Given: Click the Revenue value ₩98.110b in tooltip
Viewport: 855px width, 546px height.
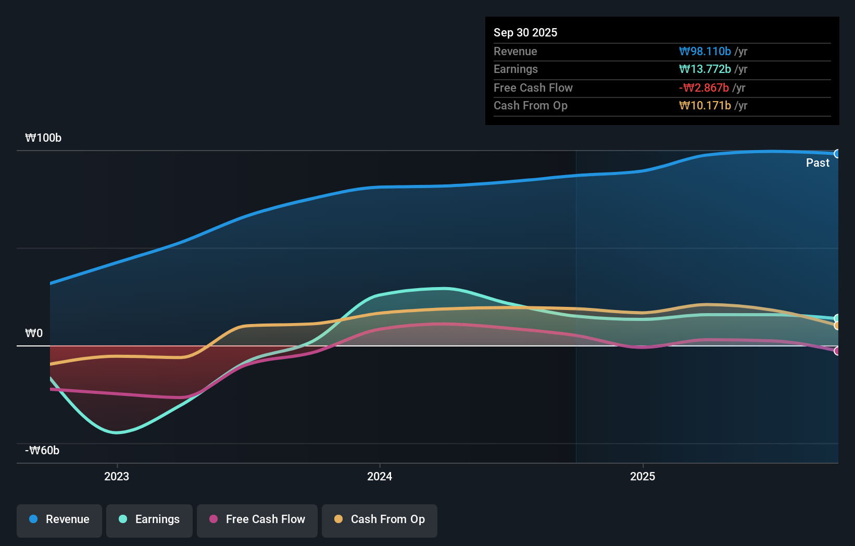Looking at the screenshot, I should point(706,51).
